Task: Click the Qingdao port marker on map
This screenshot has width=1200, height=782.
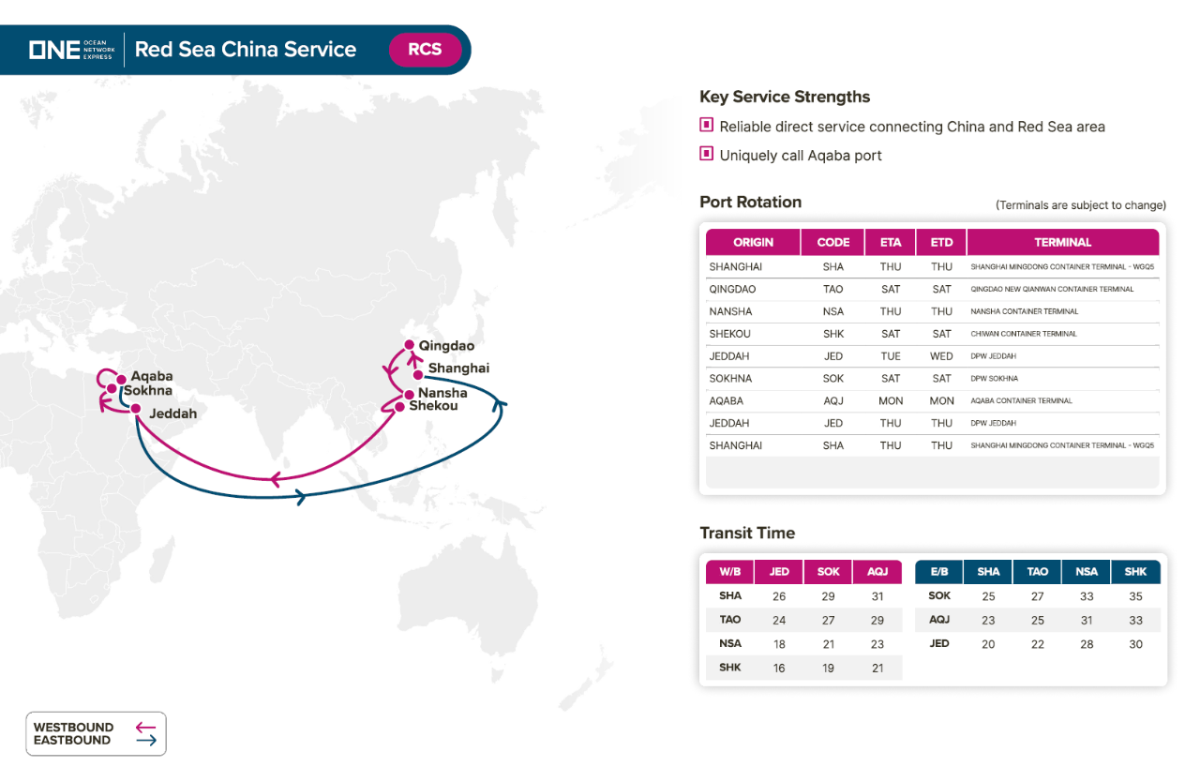Action: pyautogui.click(x=409, y=346)
